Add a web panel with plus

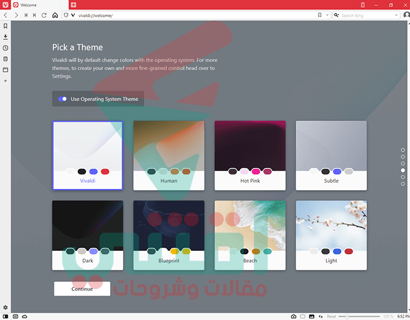click(5, 81)
